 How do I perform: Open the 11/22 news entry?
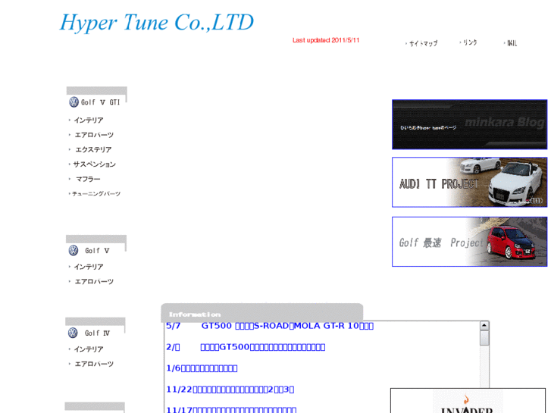pos(230,390)
